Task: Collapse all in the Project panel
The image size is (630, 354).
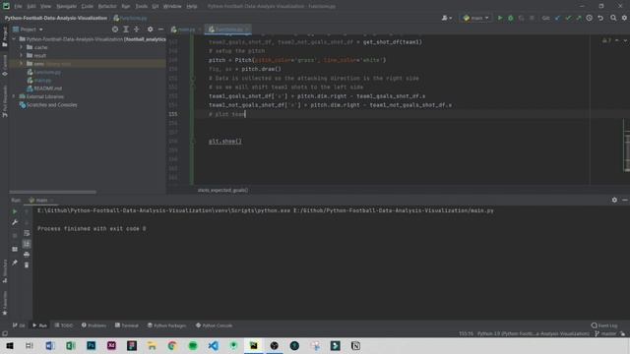Action: (137, 29)
